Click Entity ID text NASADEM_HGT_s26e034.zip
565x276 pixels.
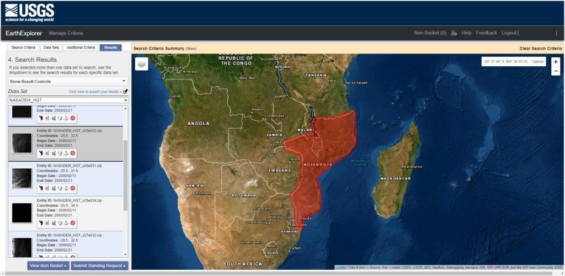pos(77,200)
